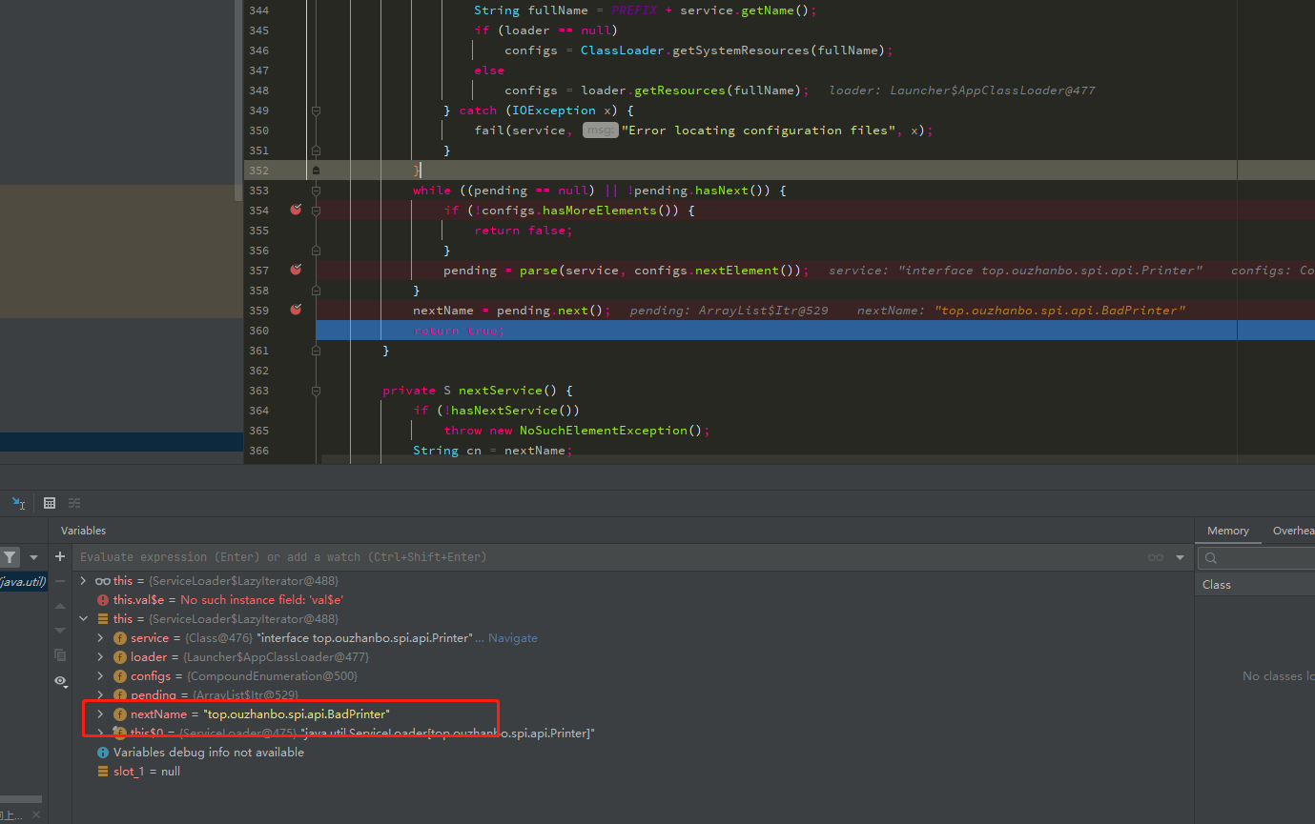Toggle the breakpoint on line 357
Image resolution: width=1315 pixels, height=824 pixels.
296,270
